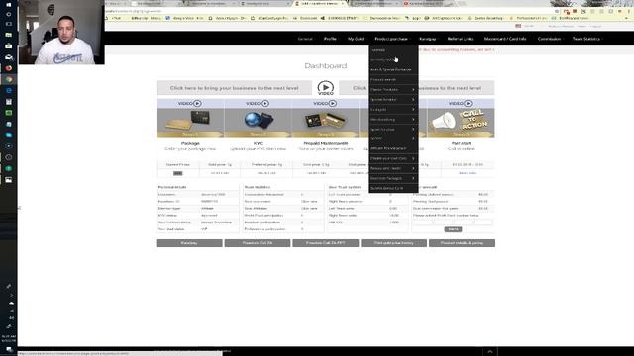Open the KYC globe and passport image
Screen dimensions: 634x356
click(x=258, y=123)
